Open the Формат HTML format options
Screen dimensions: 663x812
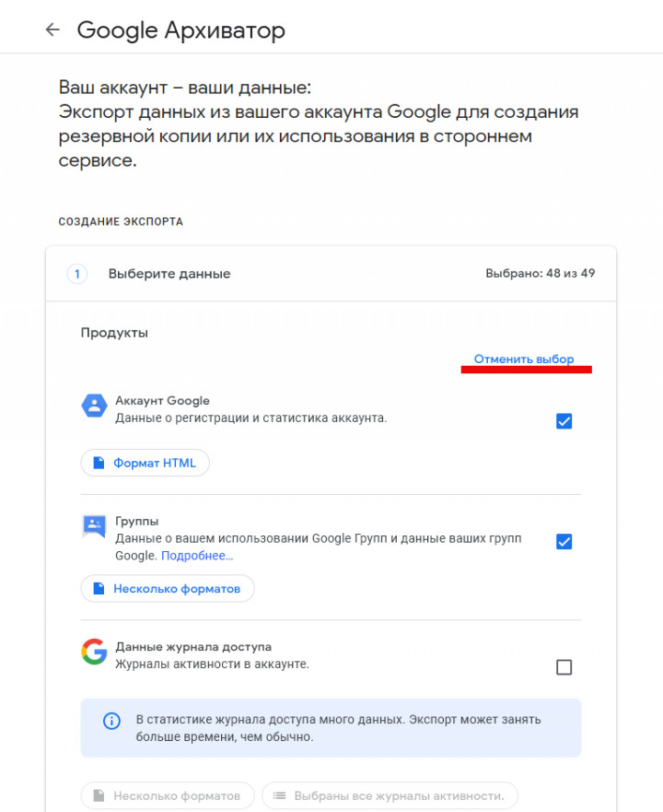[x=145, y=463]
